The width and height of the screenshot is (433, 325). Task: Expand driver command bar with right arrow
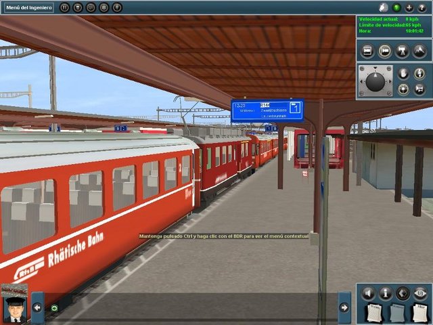point(344,308)
